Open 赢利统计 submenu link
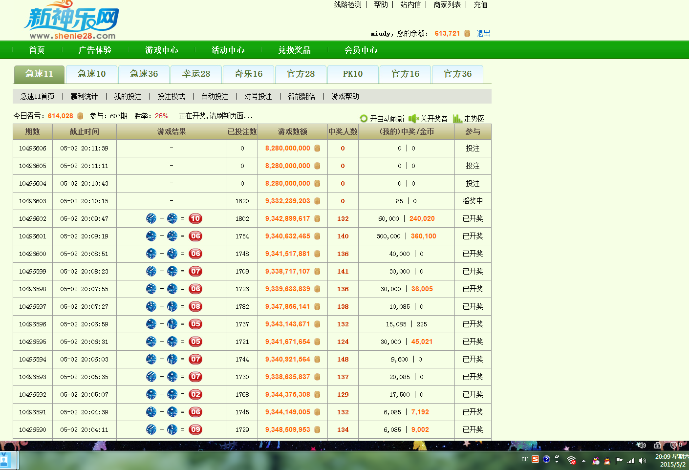The height and width of the screenshot is (470, 689). (x=84, y=96)
